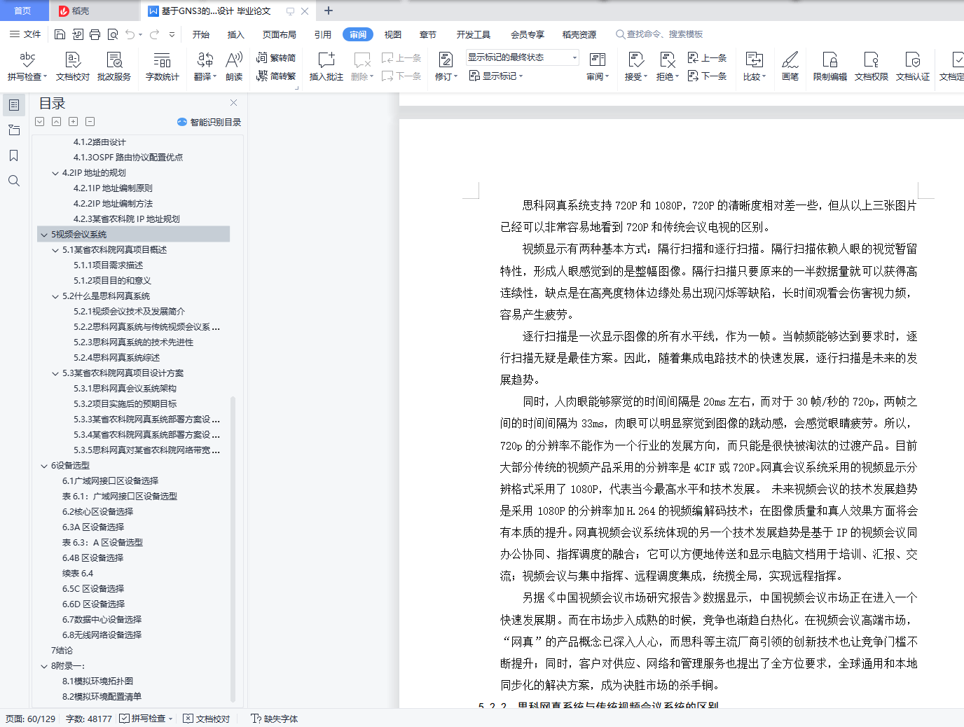Click the 目录 pane vertical scrollbar
The width and height of the screenshot is (964, 727).
[x=233, y=548]
